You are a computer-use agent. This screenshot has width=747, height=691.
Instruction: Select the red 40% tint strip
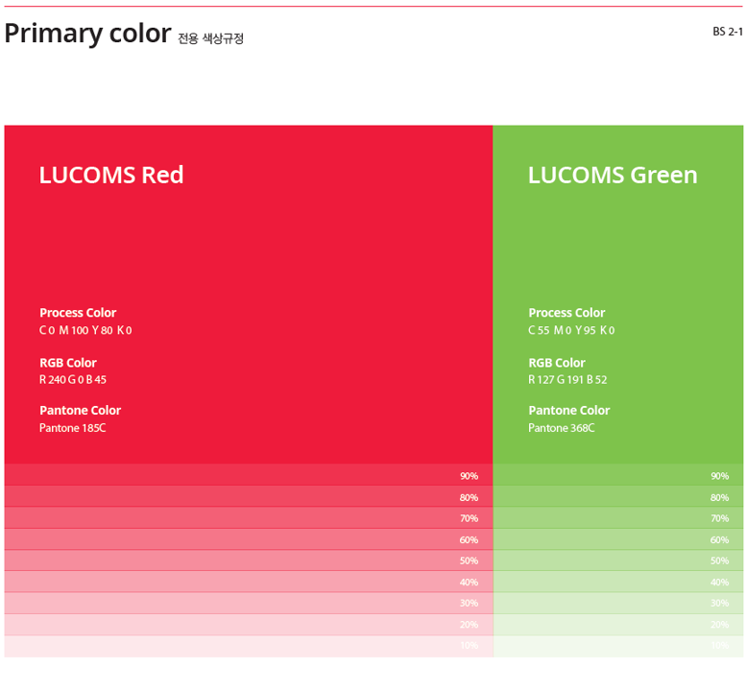coord(249,582)
